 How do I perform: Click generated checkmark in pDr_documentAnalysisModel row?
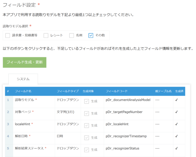pyautogui.click(x=176, y=100)
